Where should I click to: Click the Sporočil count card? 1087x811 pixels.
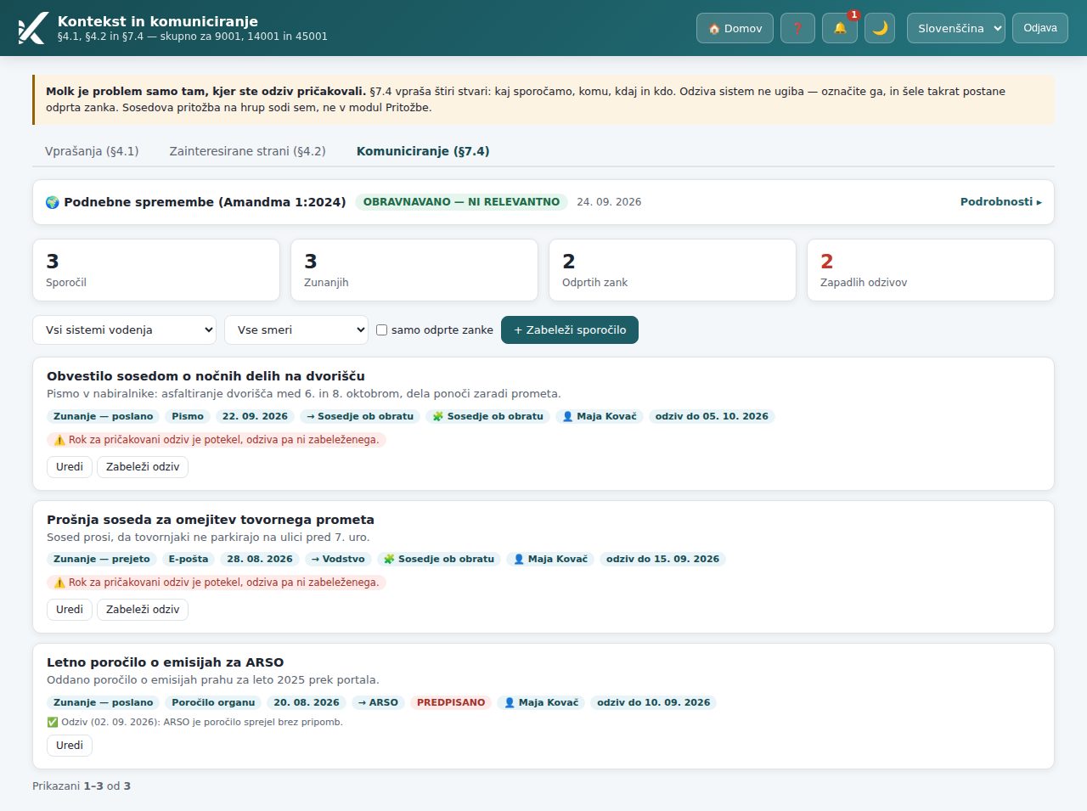pyautogui.click(x=156, y=270)
